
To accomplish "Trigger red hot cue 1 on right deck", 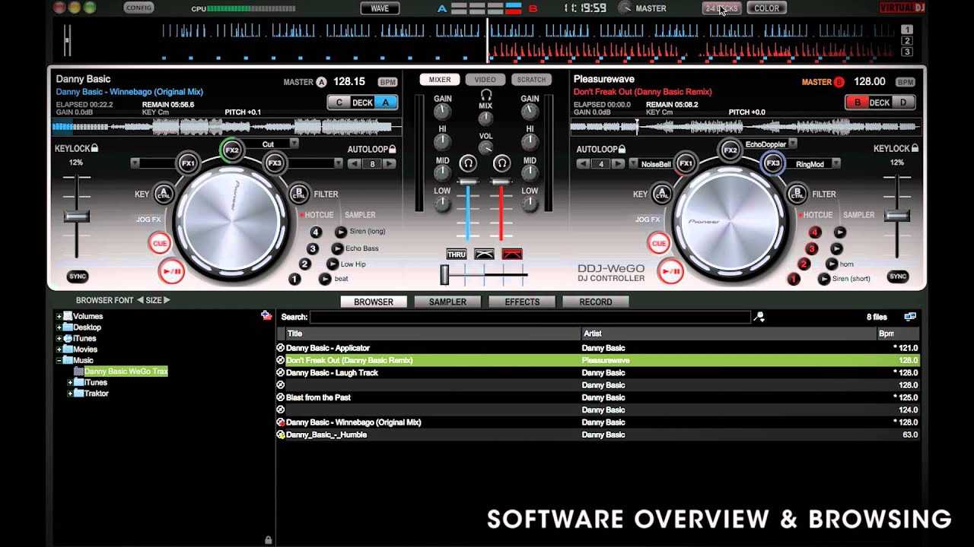I will tap(794, 280).
